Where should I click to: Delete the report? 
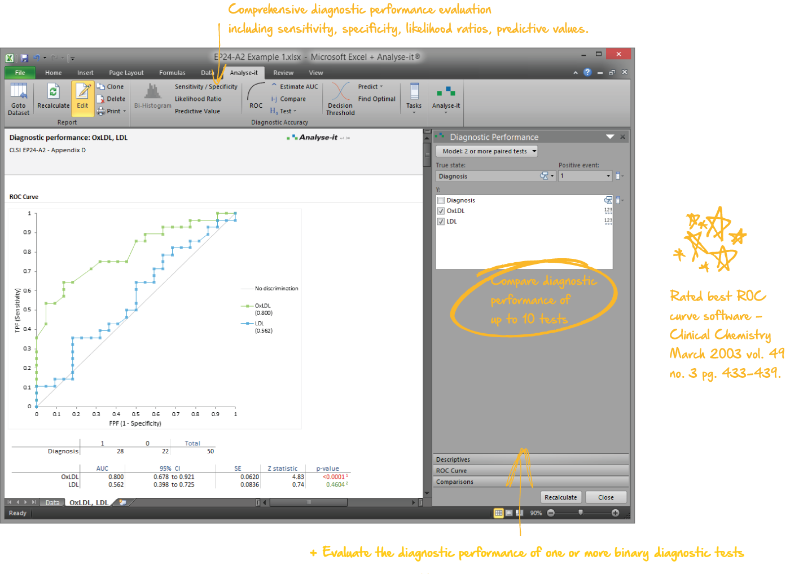pyautogui.click(x=111, y=99)
